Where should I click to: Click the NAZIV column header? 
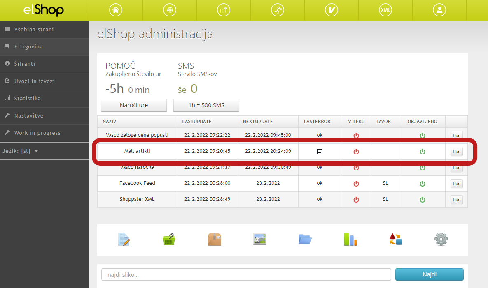pyautogui.click(x=137, y=121)
